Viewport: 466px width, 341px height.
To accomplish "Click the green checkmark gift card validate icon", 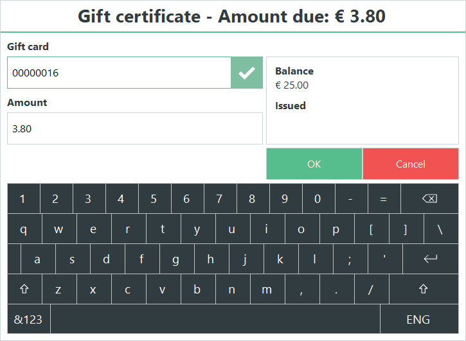I will [x=247, y=73].
